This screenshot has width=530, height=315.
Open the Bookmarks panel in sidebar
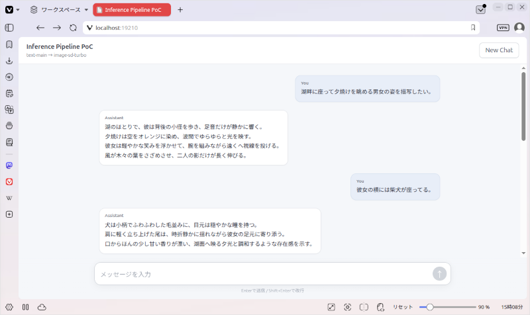[x=9, y=44]
